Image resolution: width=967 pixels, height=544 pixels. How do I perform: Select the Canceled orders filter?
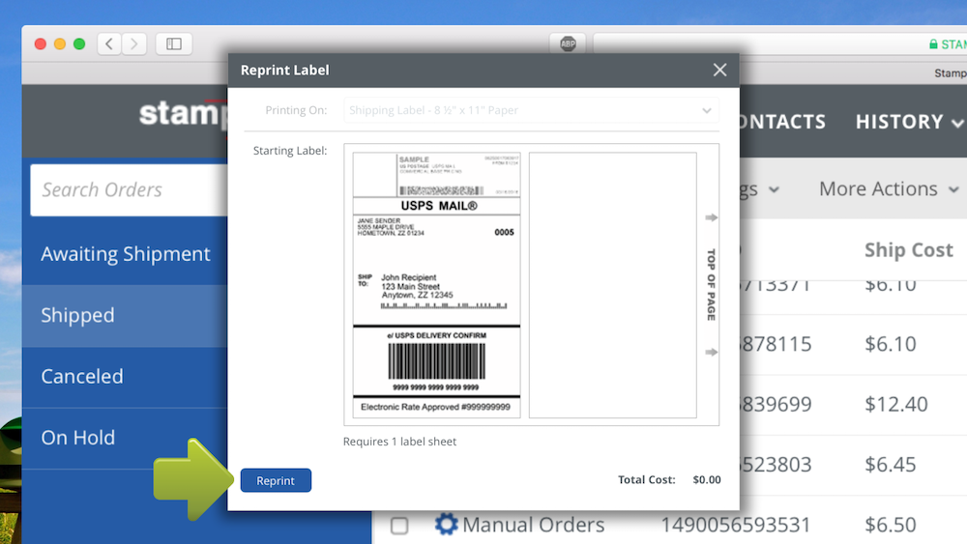(x=82, y=377)
